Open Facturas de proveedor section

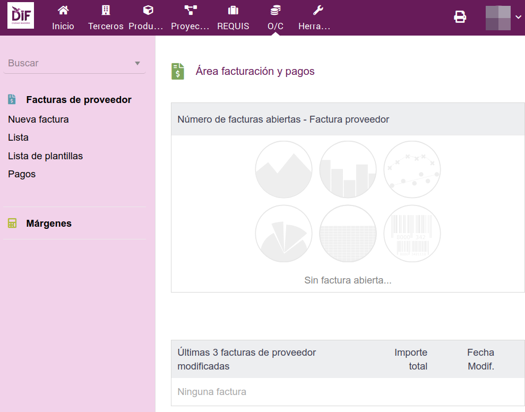coord(79,100)
